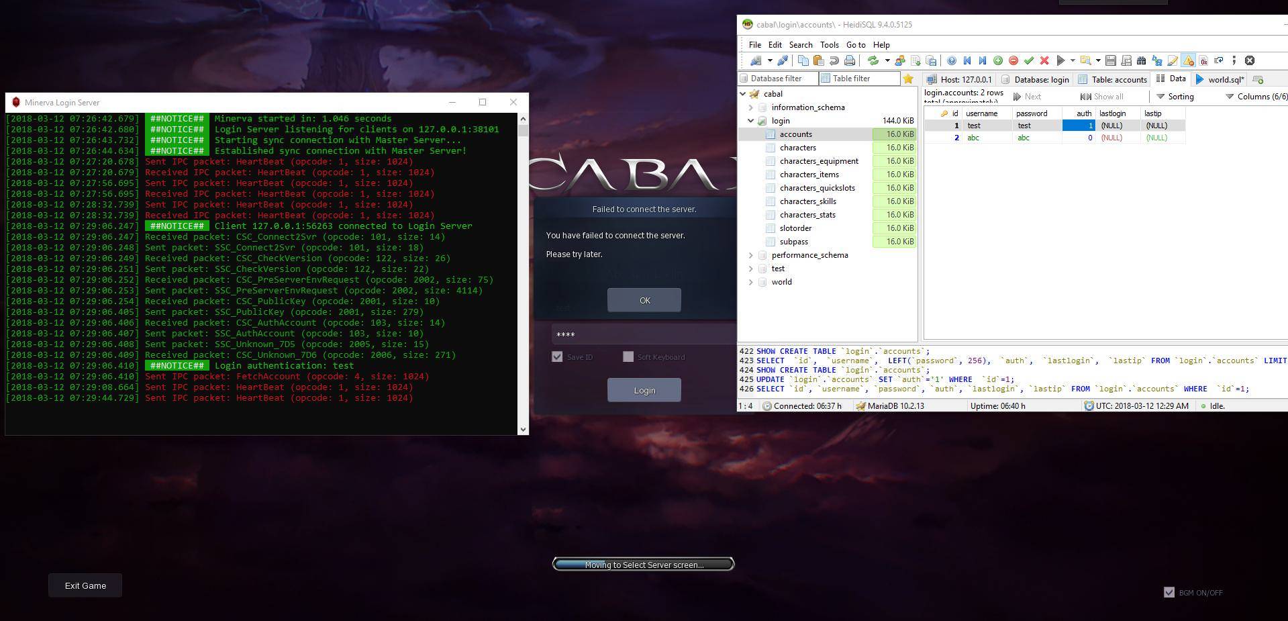Screen dimensions: 1288x621
Task: Run the query with the play icon
Action: pyautogui.click(x=1060, y=60)
